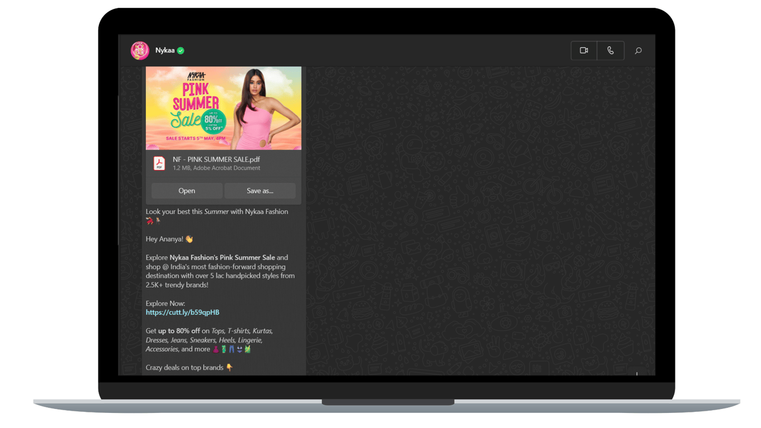Start a voice call with Nykaa
Image resolution: width=761 pixels, height=428 pixels.
click(611, 50)
